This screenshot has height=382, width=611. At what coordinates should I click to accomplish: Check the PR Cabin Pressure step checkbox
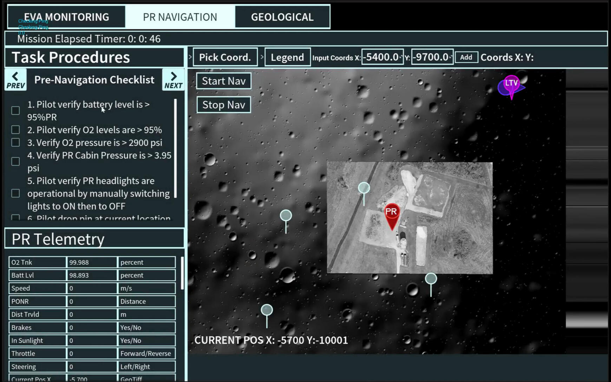point(15,161)
